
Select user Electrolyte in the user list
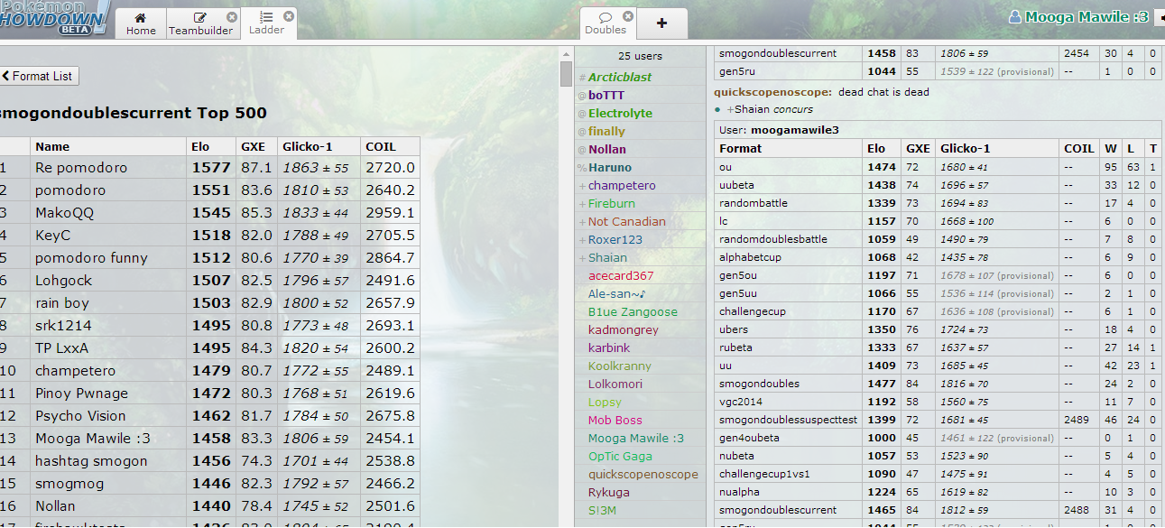620,114
